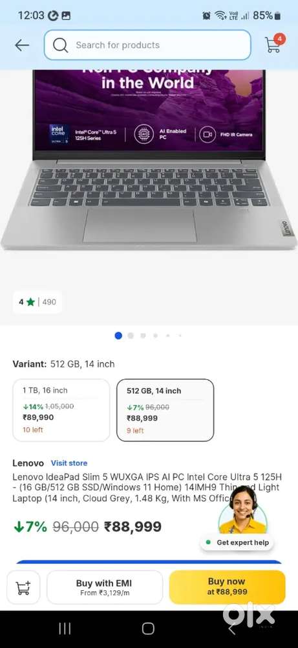Click Buy with EMI button
The image size is (298, 648).
click(105, 587)
